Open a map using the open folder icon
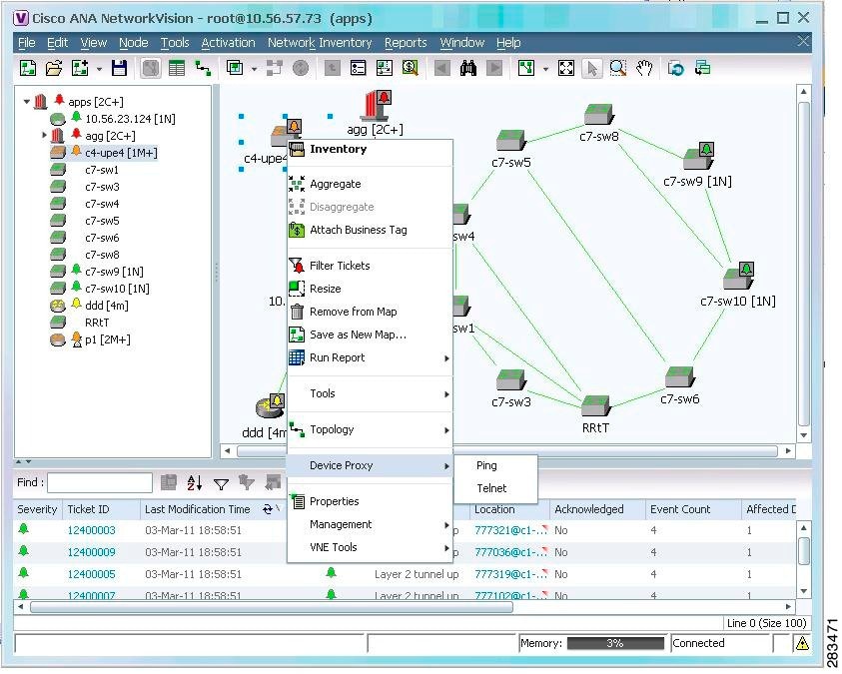842x674 pixels. (x=55, y=67)
